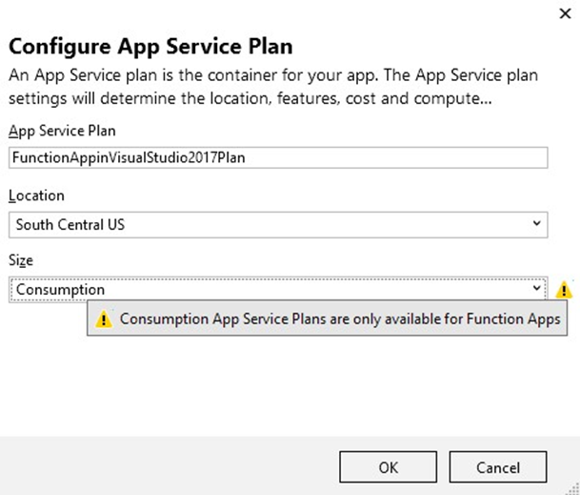Close the Configure App Service Plan dialog
This screenshot has width=580, height=495.
pos(562,13)
